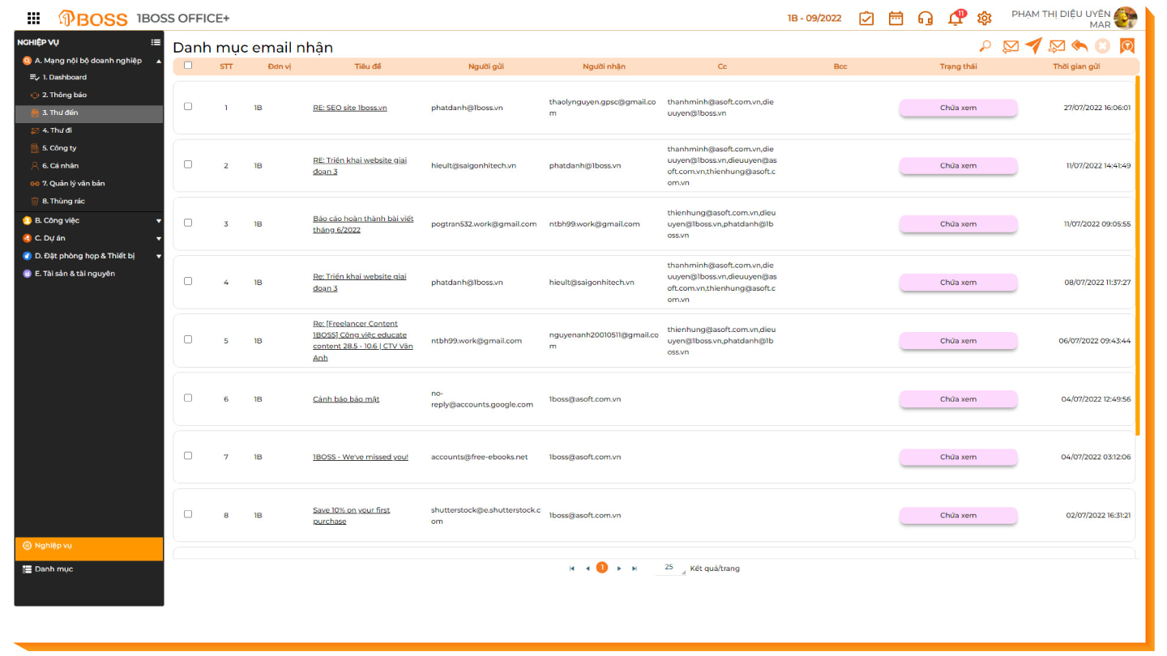This screenshot has height=656, width=1167.
Task: Tick the select-all checkbox in table header
Action: [188, 66]
